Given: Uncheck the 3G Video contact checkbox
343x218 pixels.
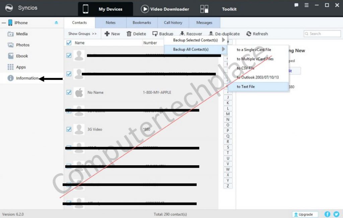Looking at the screenshot, I should (69, 129).
